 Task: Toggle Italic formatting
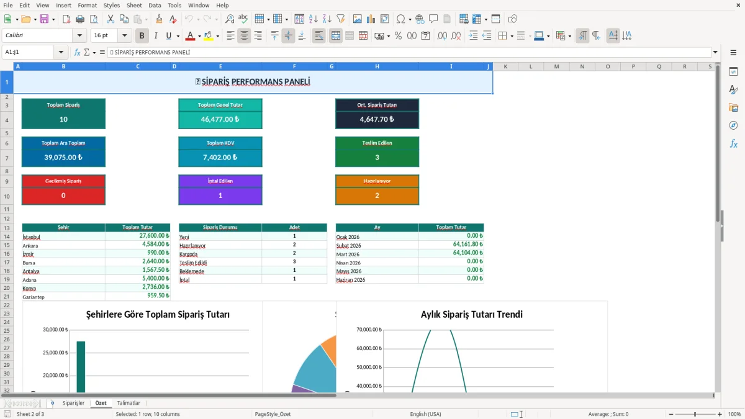coord(155,36)
